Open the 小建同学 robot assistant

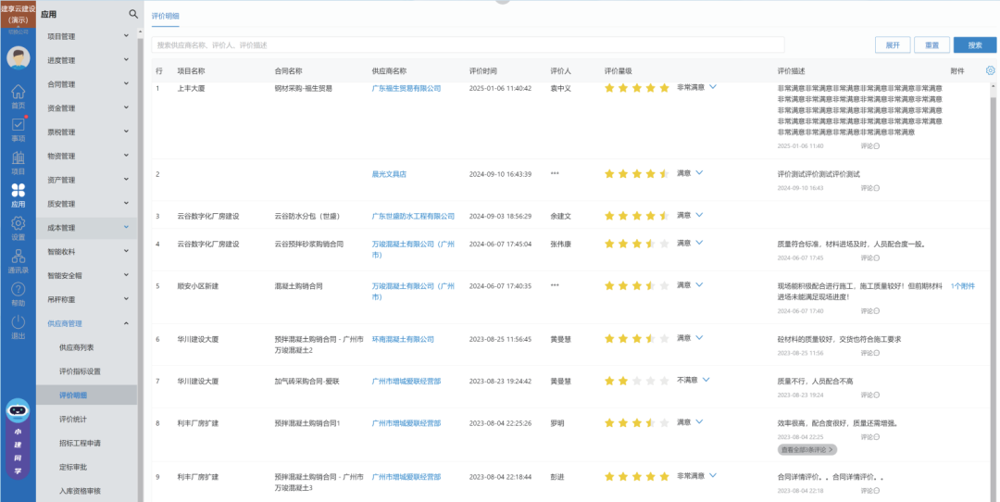pos(18,435)
